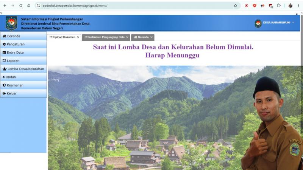Viewport: 303px width, 170px height.
Task: Open the browser extensions puzzle icon
Action: [279, 5]
